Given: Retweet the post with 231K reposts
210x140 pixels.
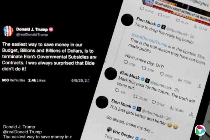Looking at the screenshot, I should [x=144, y=68].
